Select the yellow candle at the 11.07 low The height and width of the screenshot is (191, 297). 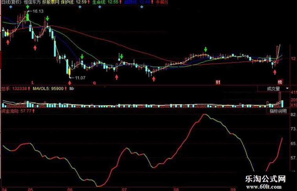coord(69,73)
